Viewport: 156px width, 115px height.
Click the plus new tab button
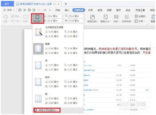[66, 4]
